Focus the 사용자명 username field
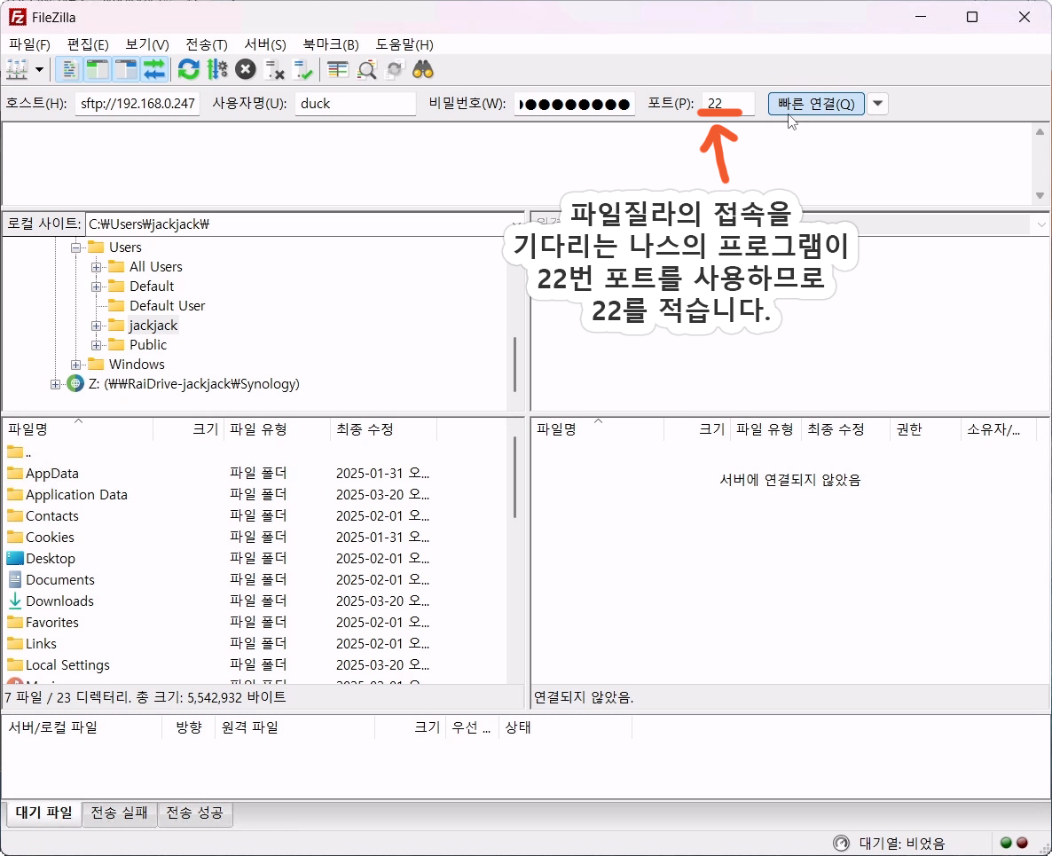Image resolution: width=1052 pixels, height=856 pixels. 356,103
